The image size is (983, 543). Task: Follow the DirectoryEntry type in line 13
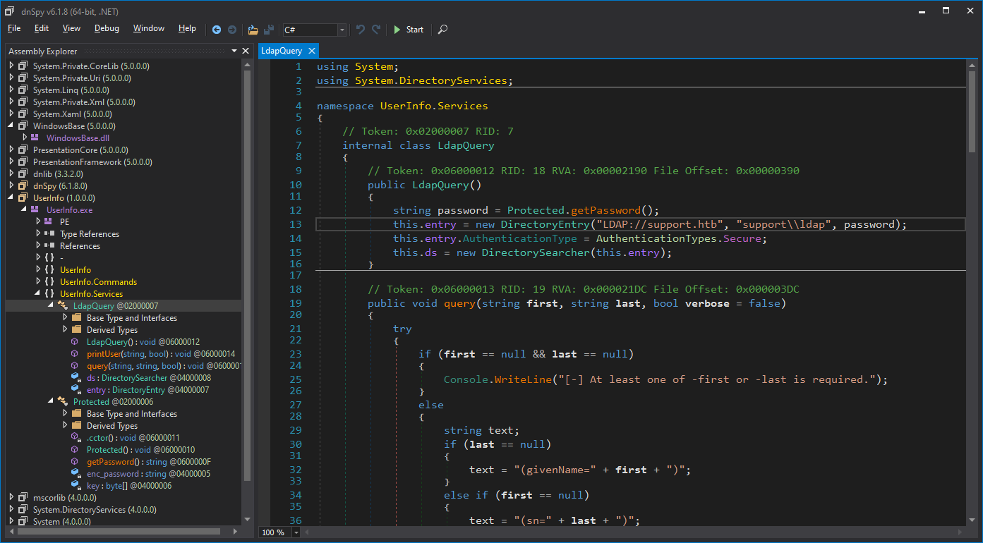pos(545,224)
